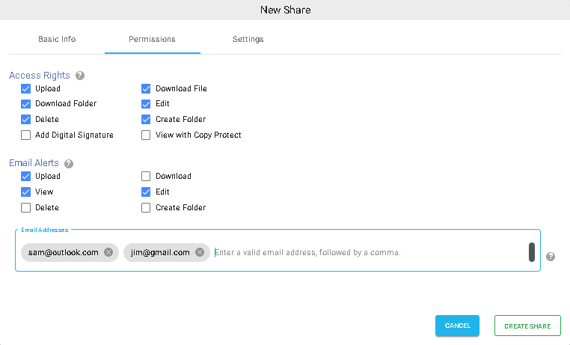Remove the jim@gmail.com email chip
The height and width of the screenshot is (345, 570).
click(x=200, y=252)
